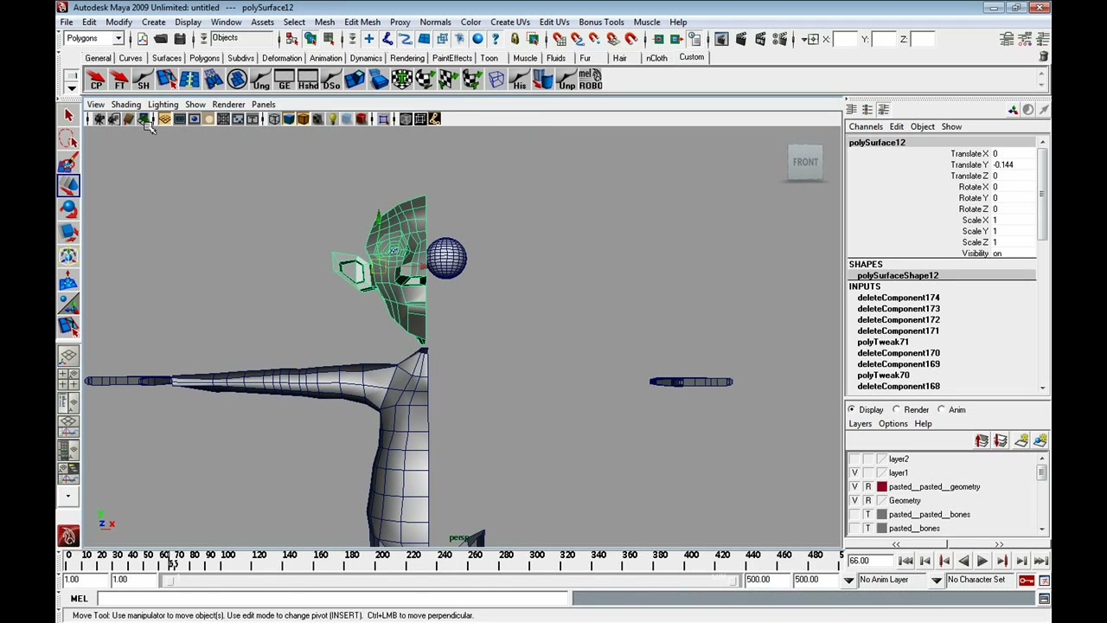
Task: Click the highlighted Move tool
Action: pos(68,186)
